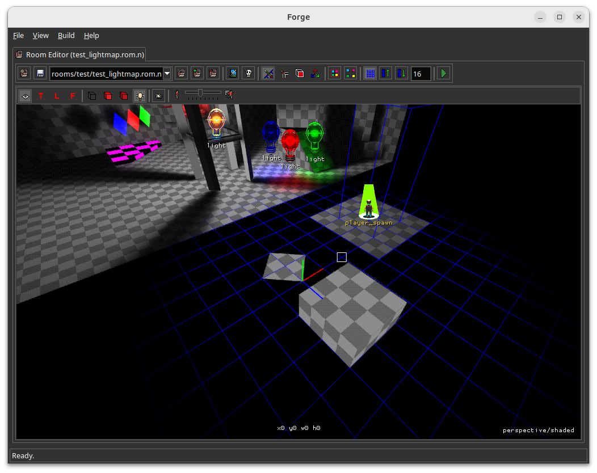Increase grid size with up arrow icon

[x=386, y=73]
